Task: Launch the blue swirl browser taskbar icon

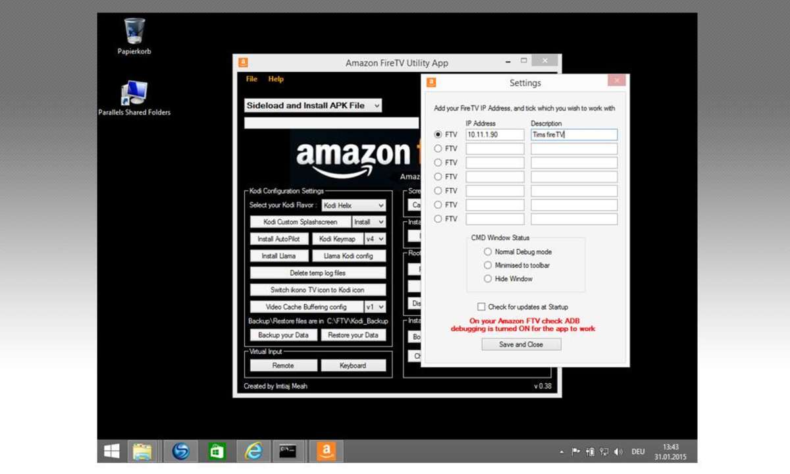Action: point(180,451)
